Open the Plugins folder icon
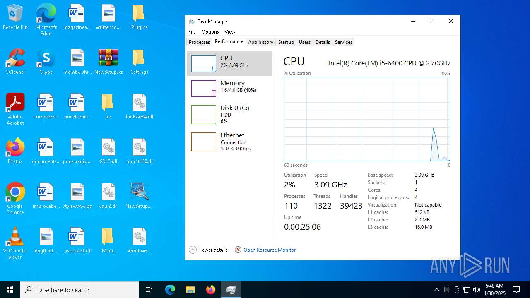530x298 pixels. pos(139,17)
